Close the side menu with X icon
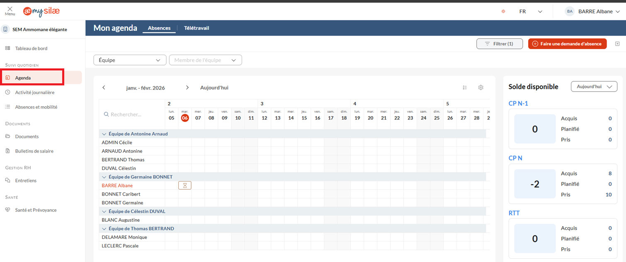Screen dimensions: 626x262 10,9
